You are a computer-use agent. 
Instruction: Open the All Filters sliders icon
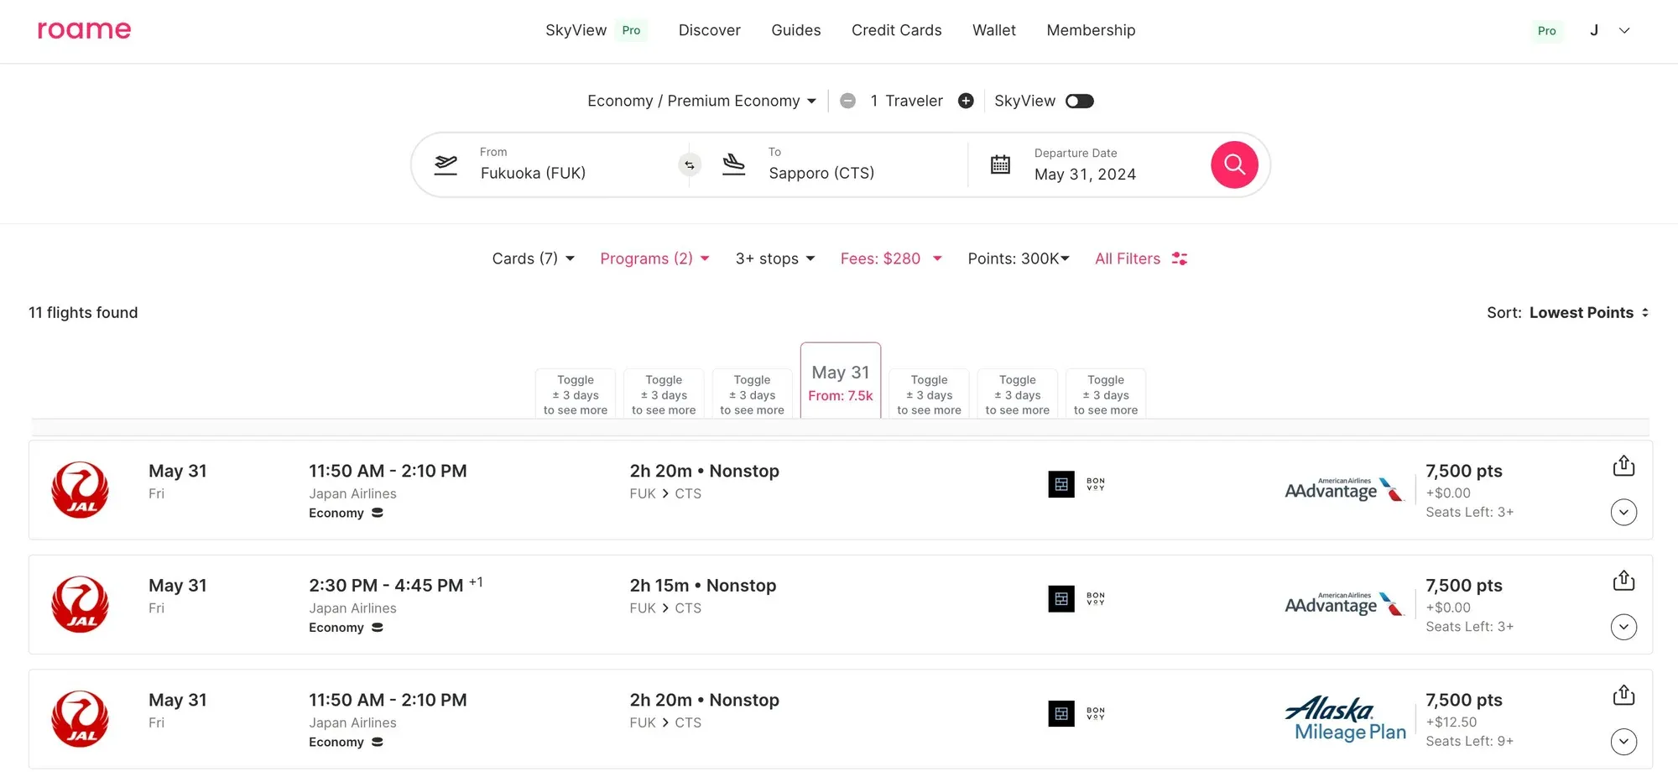[x=1179, y=258]
